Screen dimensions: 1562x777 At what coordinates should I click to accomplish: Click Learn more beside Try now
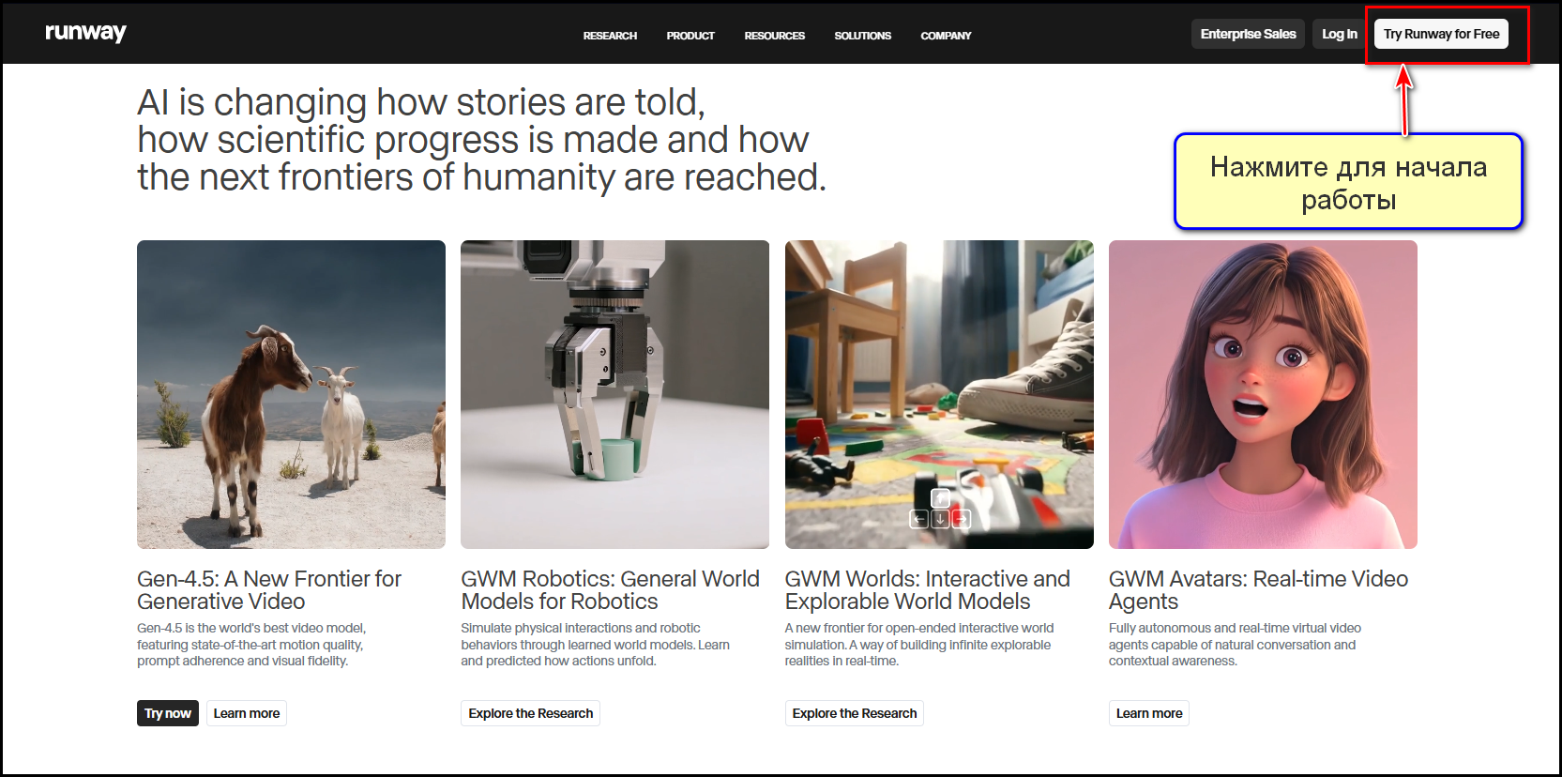(247, 713)
